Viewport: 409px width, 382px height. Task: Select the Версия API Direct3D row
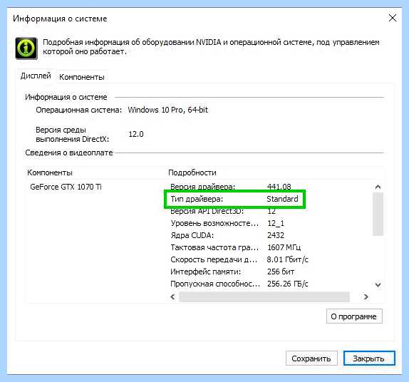coord(223,211)
